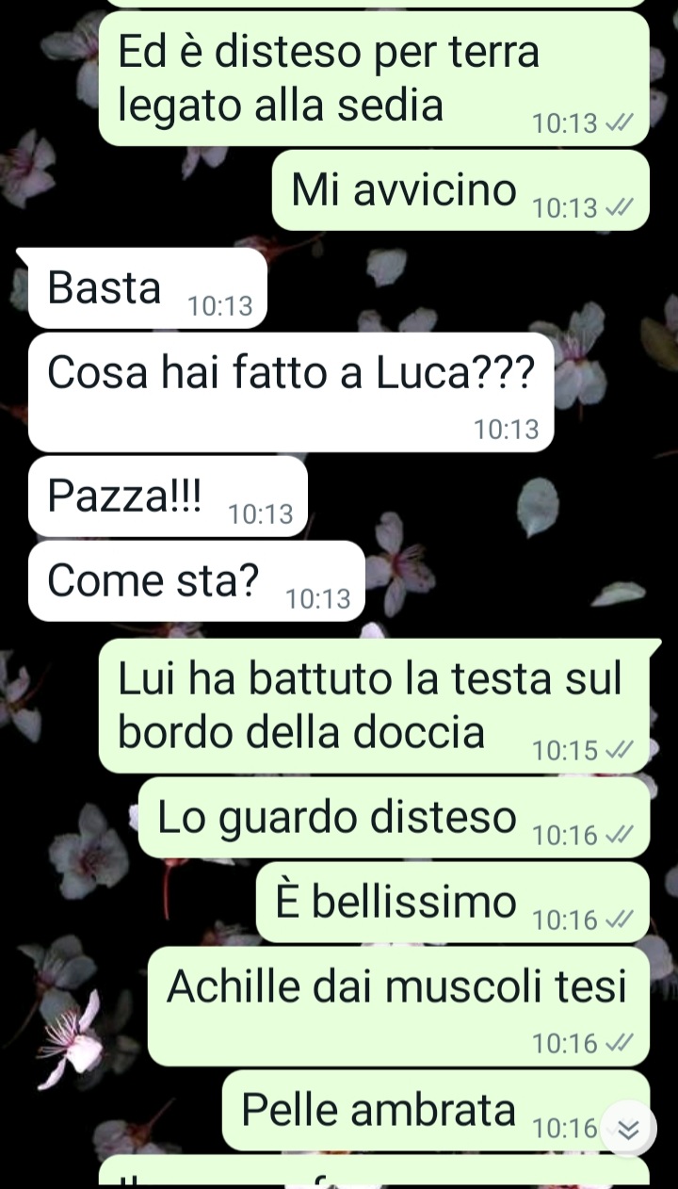The width and height of the screenshot is (678, 1189).
Task: Tap checkmarks under "Achille dai muscoli tesi"
Action: (620, 1043)
